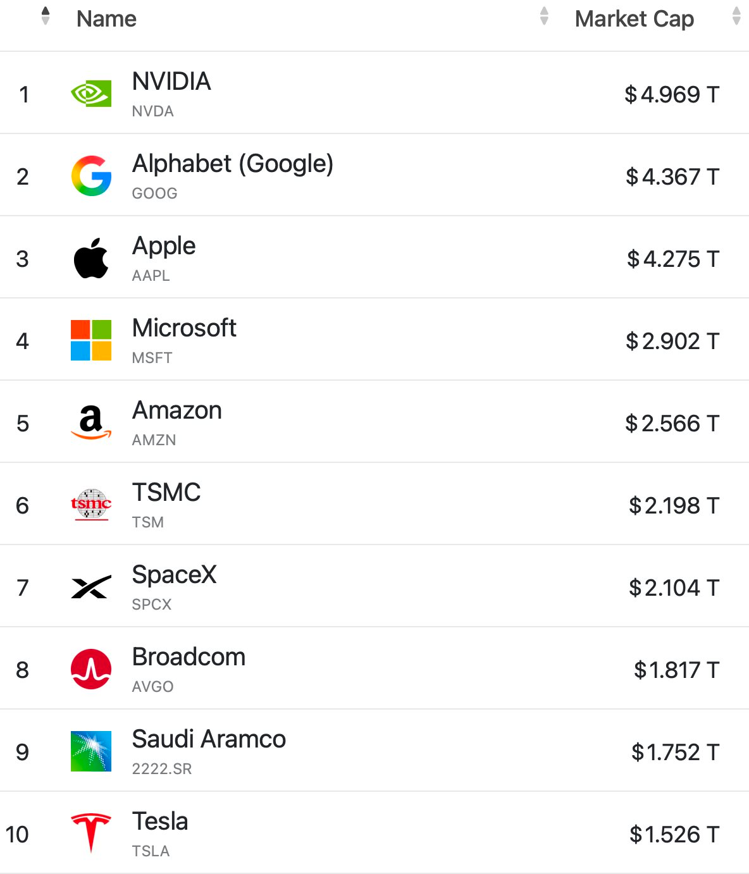
Task: Sort using arrows left of Market Cap
Action: click(x=544, y=16)
